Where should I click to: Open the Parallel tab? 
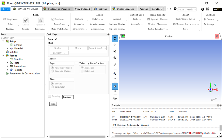point(157,9)
